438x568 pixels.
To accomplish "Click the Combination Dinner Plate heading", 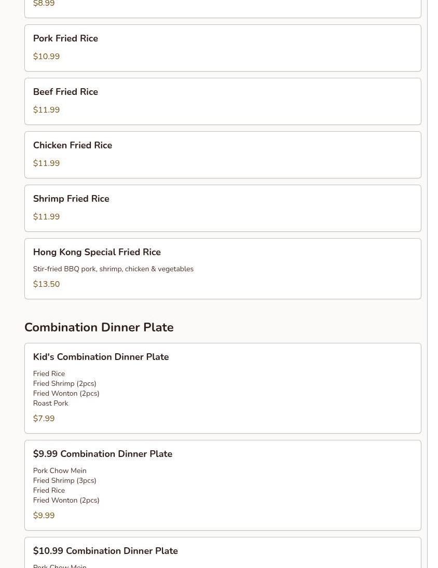I will tap(99, 327).
